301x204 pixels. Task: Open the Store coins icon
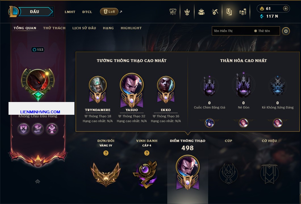(243, 12)
